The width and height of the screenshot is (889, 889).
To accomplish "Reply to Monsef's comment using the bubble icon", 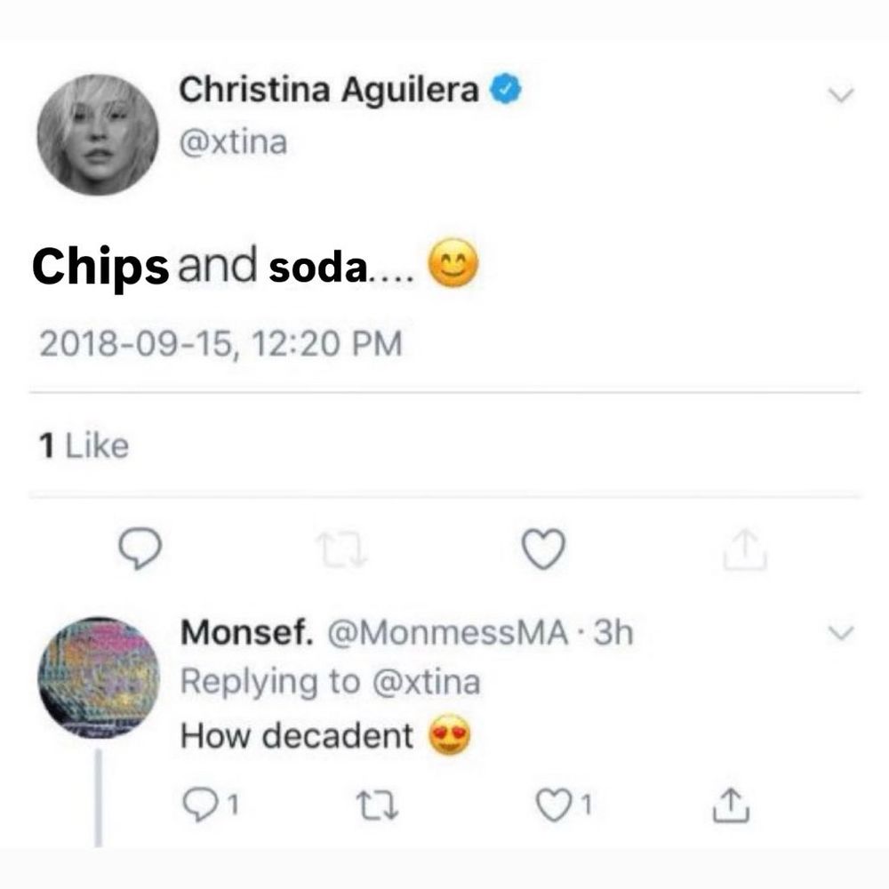I will 199,805.
